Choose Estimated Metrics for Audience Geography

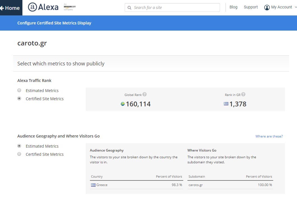click(x=19, y=146)
